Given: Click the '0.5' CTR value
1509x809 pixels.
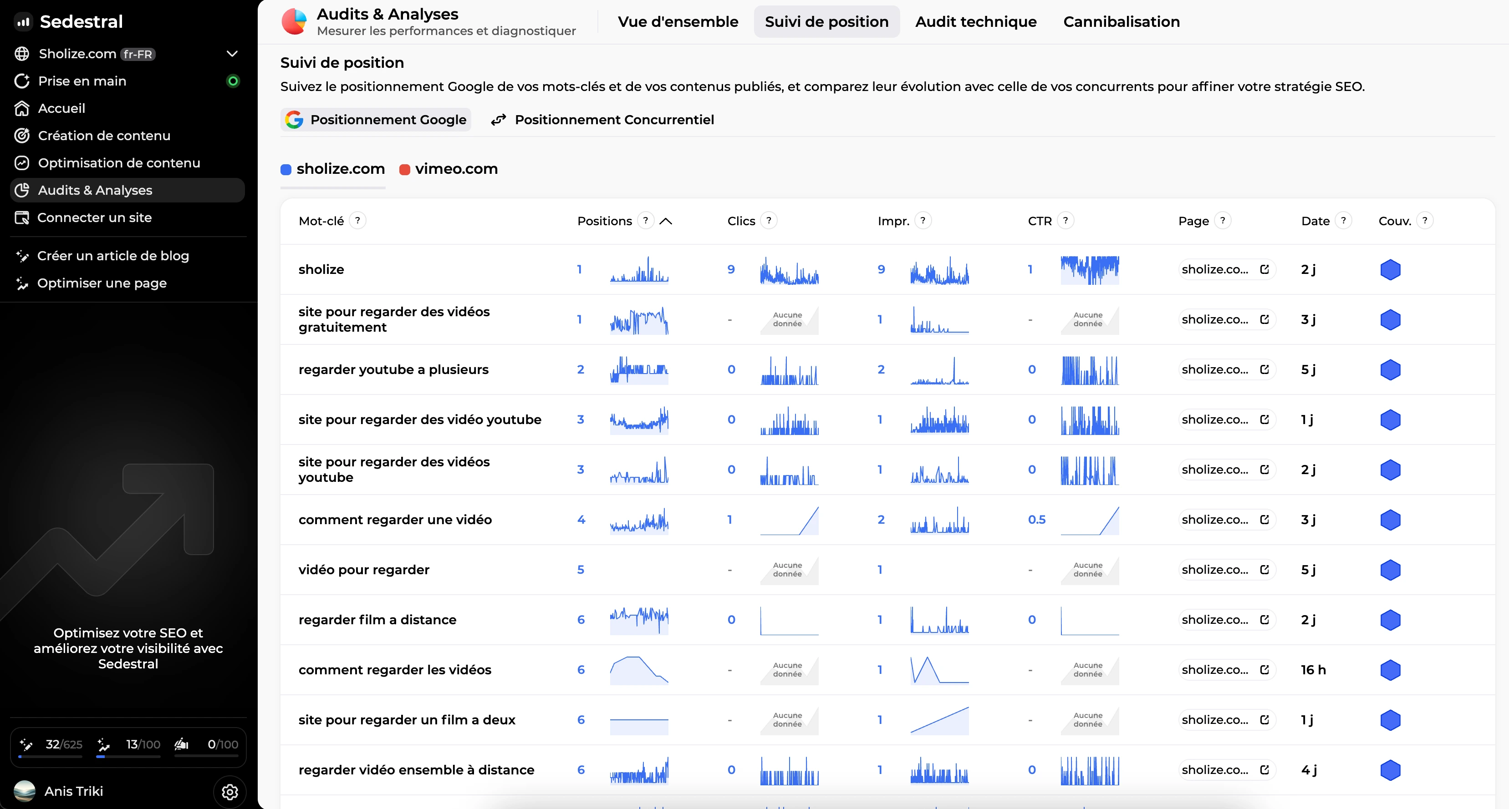Looking at the screenshot, I should click(x=1036, y=520).
